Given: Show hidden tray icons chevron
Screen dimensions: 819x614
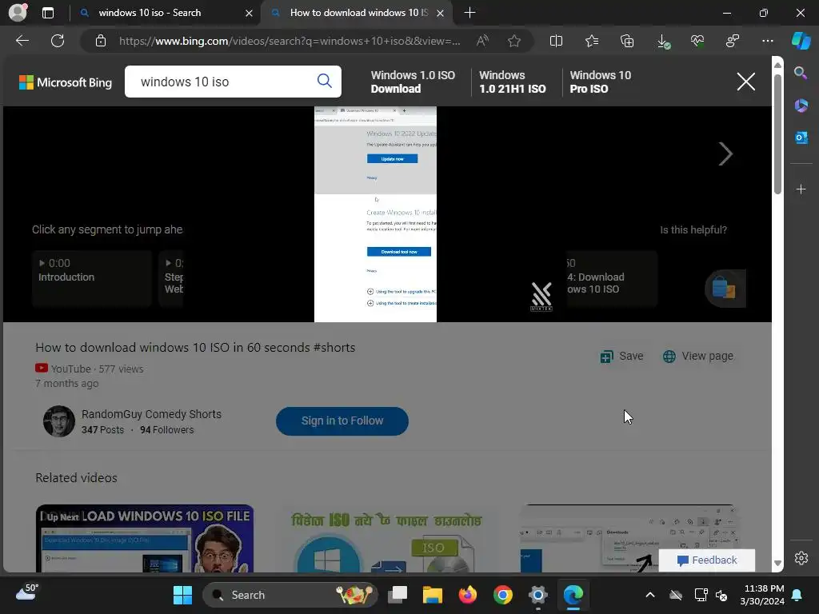Looking at the screenshot, I should pos(649,595).
